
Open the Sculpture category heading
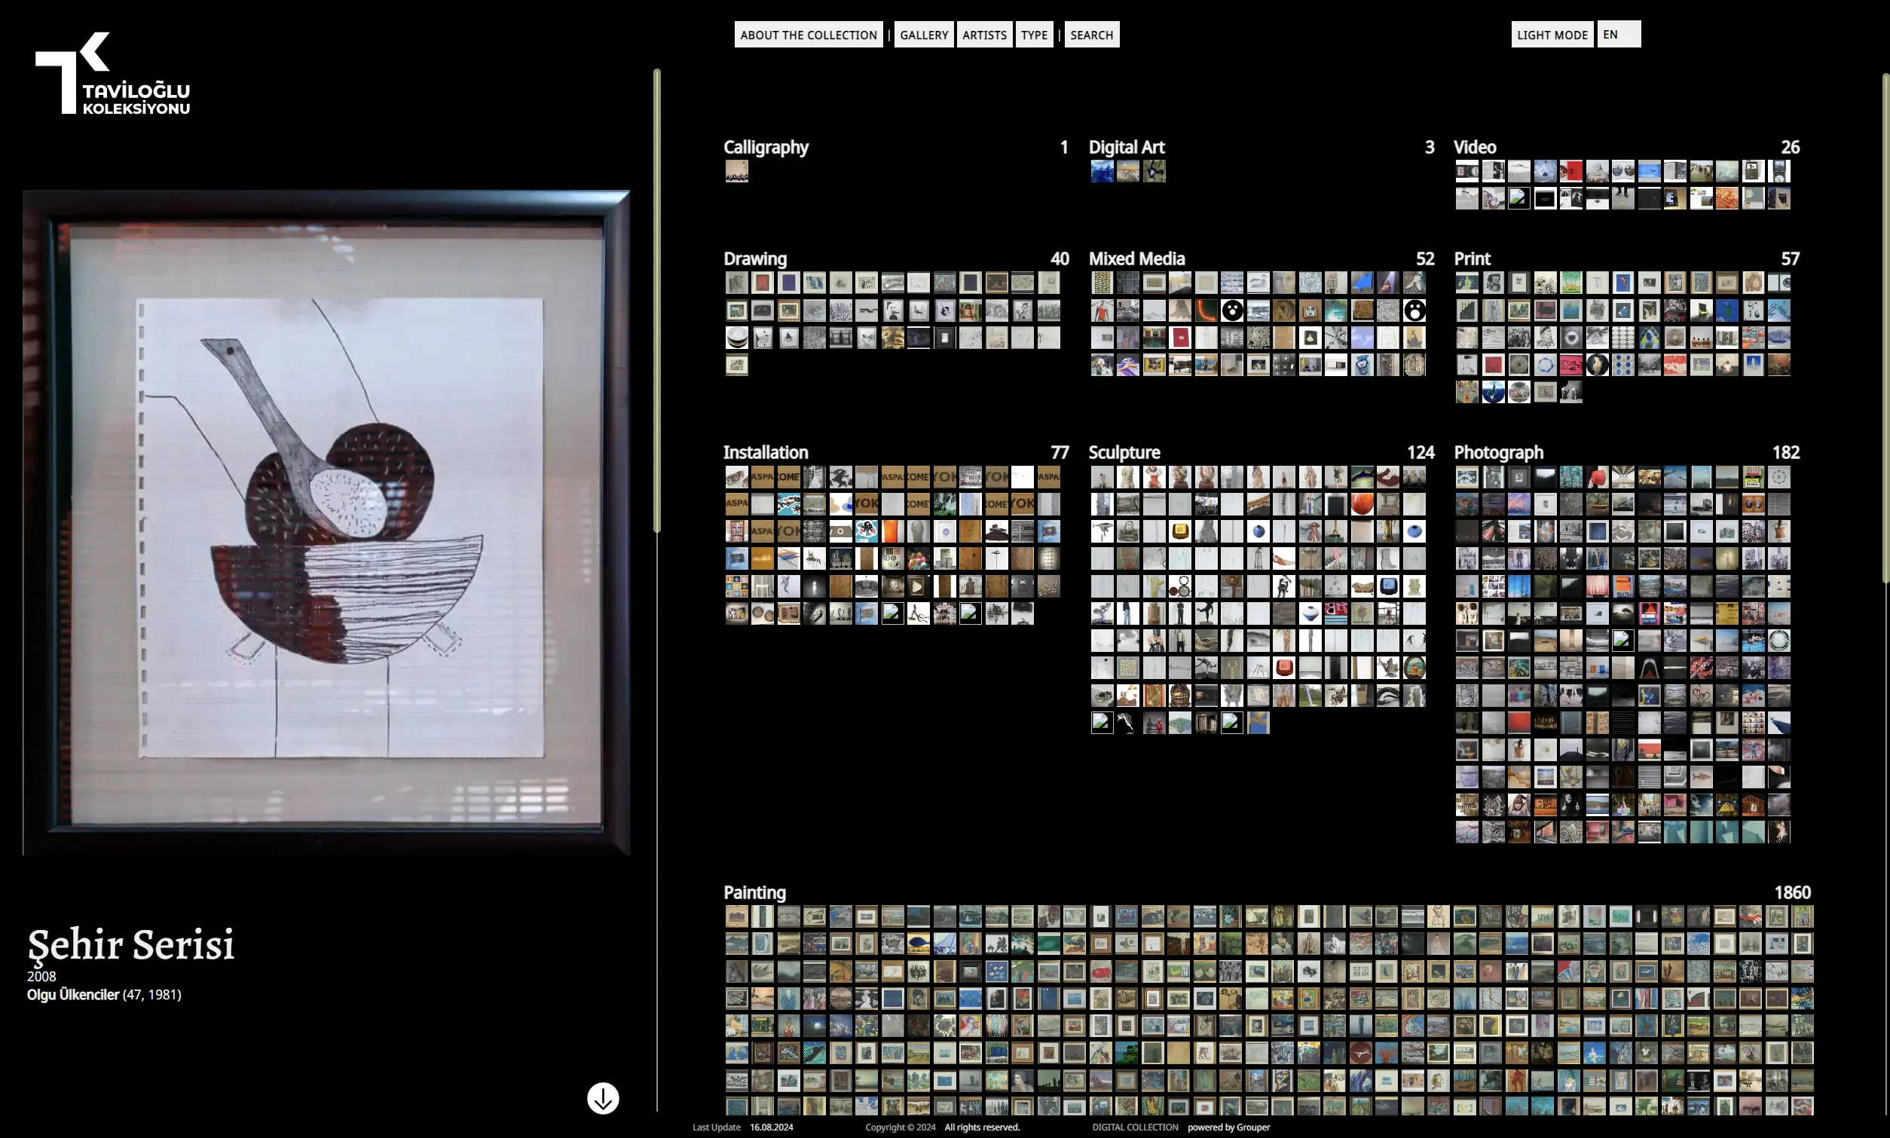pos(1124,452)
